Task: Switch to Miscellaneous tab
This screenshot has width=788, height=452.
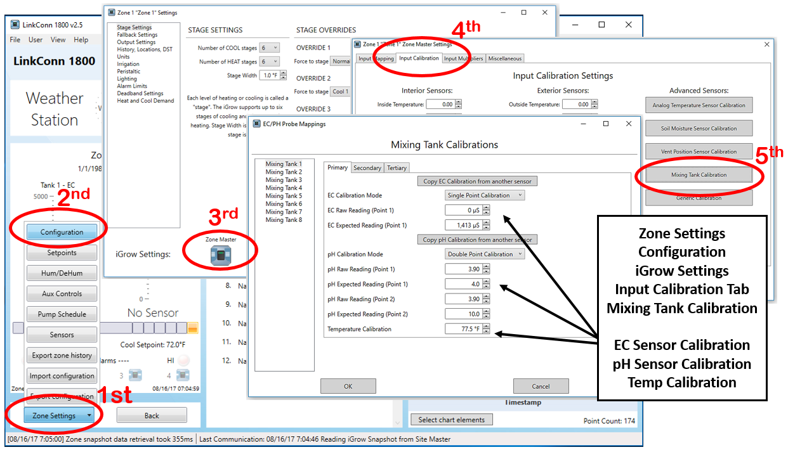Action: (x=505, y=58)
